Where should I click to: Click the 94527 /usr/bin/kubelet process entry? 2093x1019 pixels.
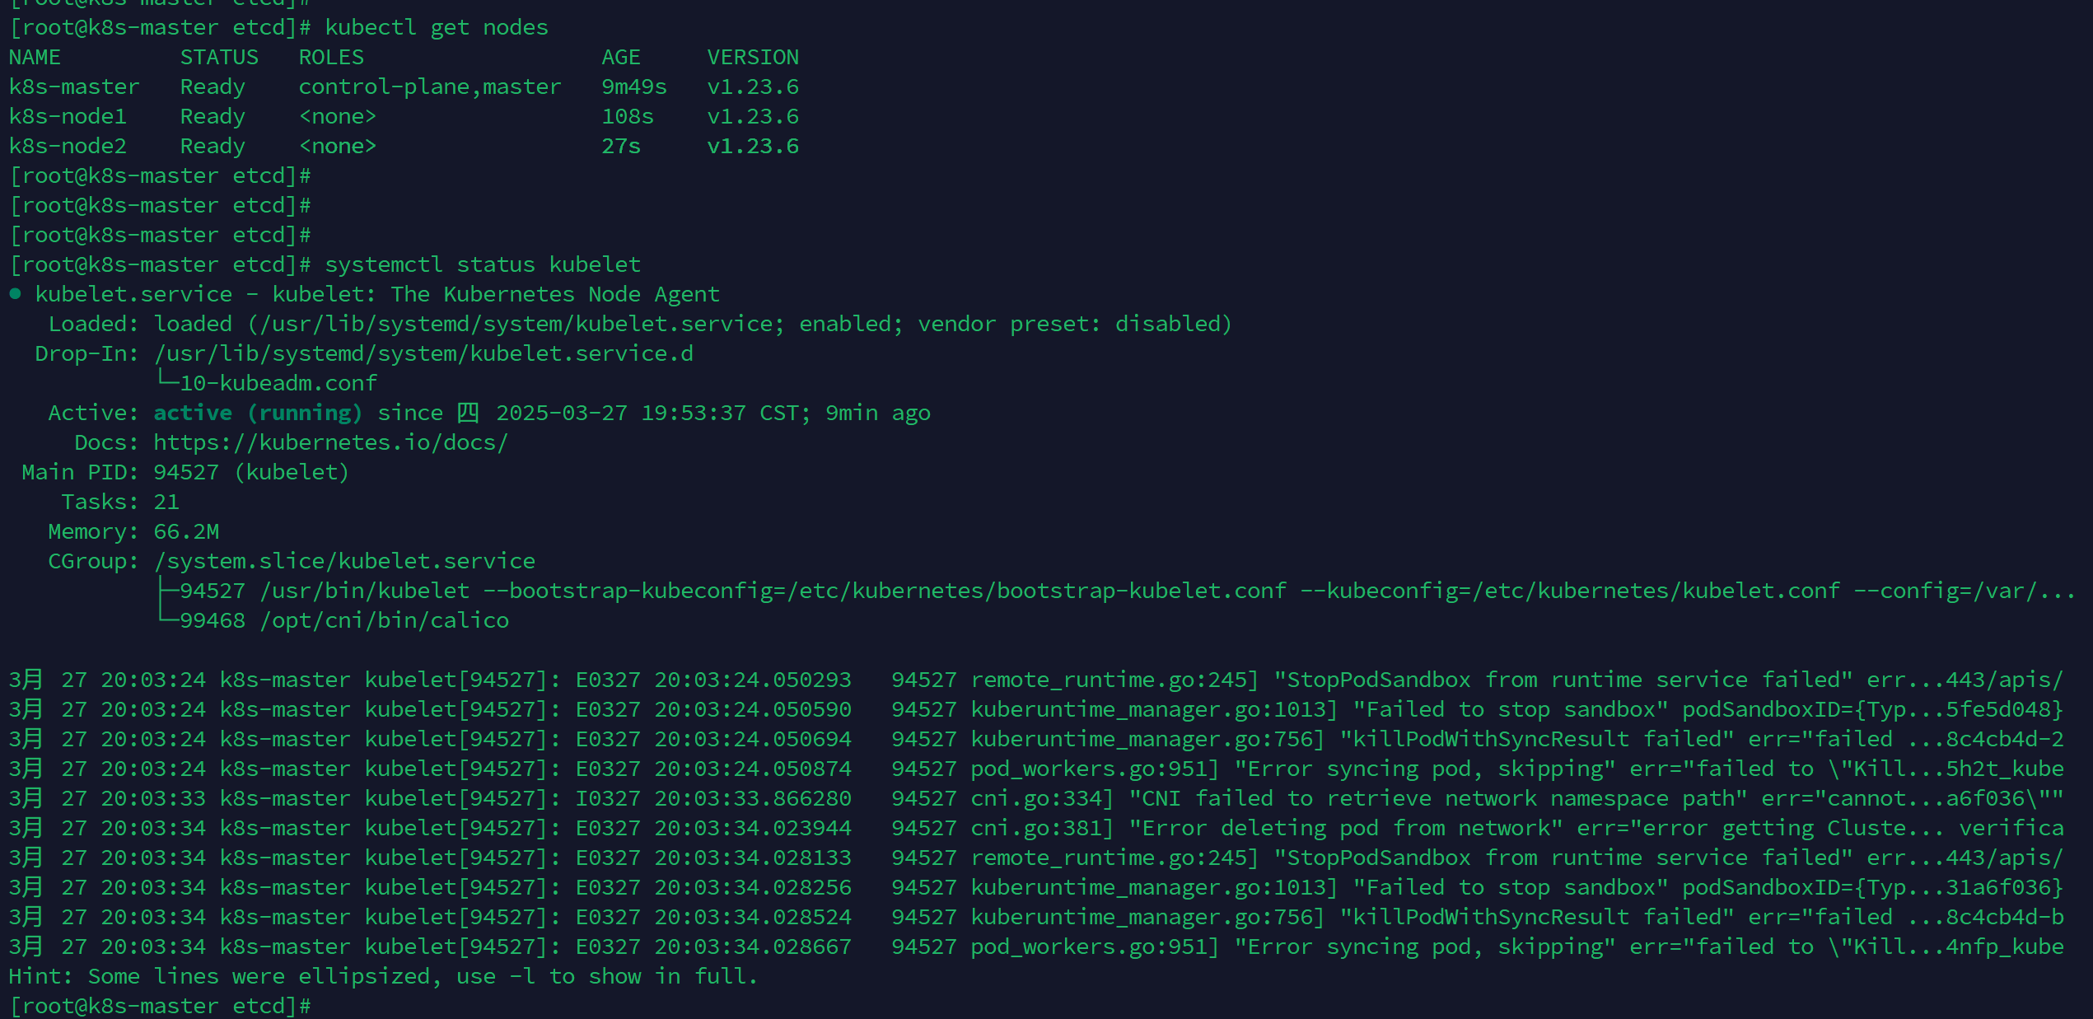pos(324,591)
